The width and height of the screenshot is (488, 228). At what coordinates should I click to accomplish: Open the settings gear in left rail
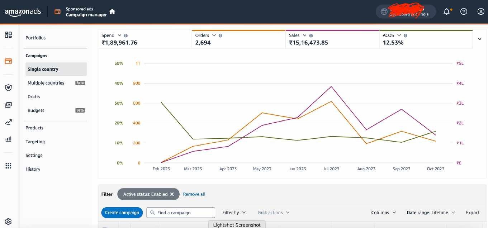pyautogui.click(x=8, y=222)
